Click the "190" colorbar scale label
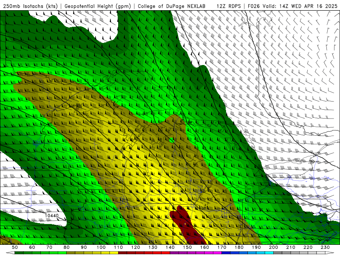The width and height of the screenshot is (340, 255). point(256,247)
